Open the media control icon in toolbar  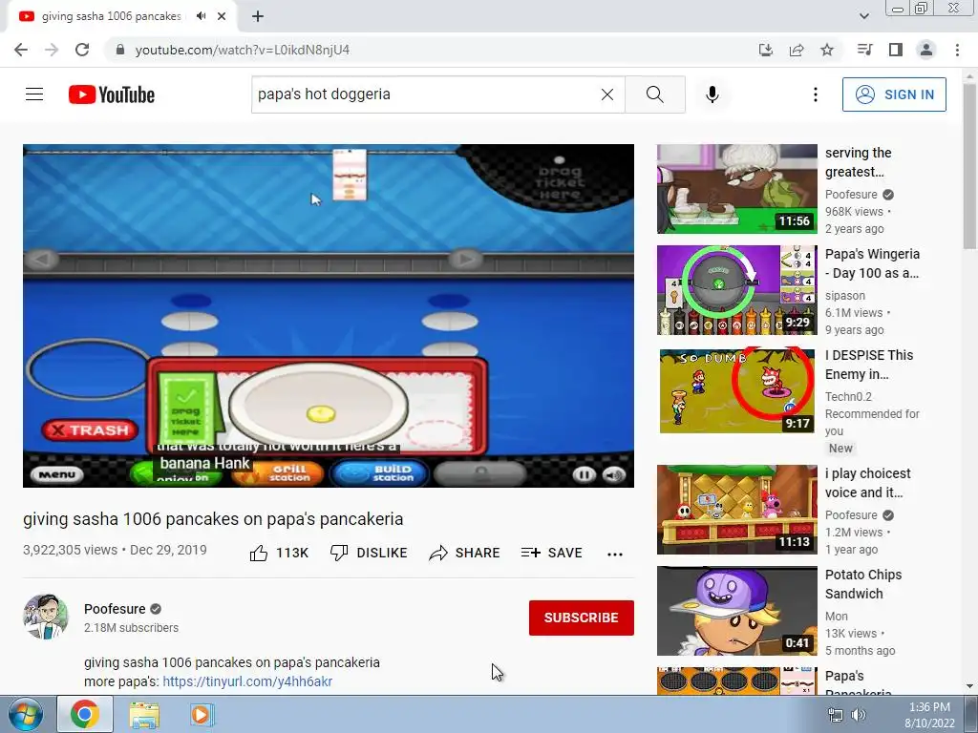click(x=865, y=50)
